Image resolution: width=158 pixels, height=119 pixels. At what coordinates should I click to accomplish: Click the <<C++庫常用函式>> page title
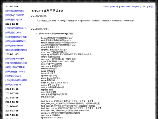coord(47,11)
